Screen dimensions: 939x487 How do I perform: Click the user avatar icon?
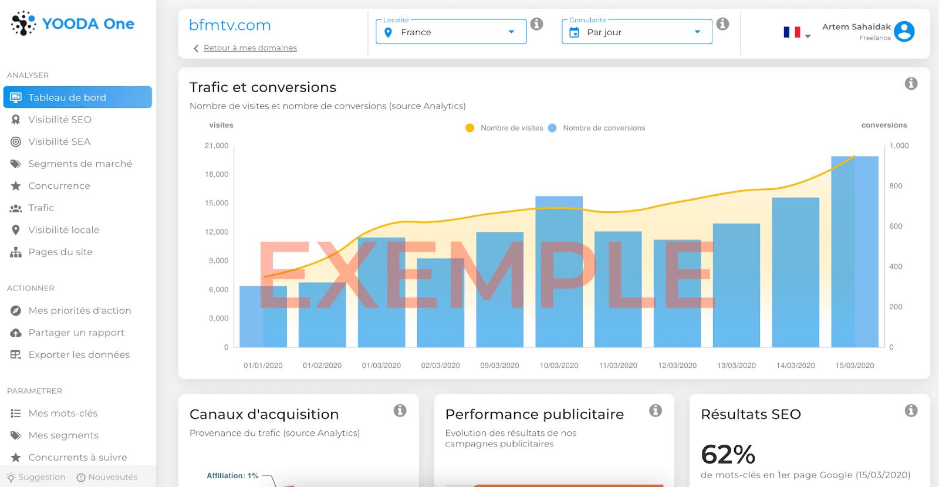click(904, 31)
